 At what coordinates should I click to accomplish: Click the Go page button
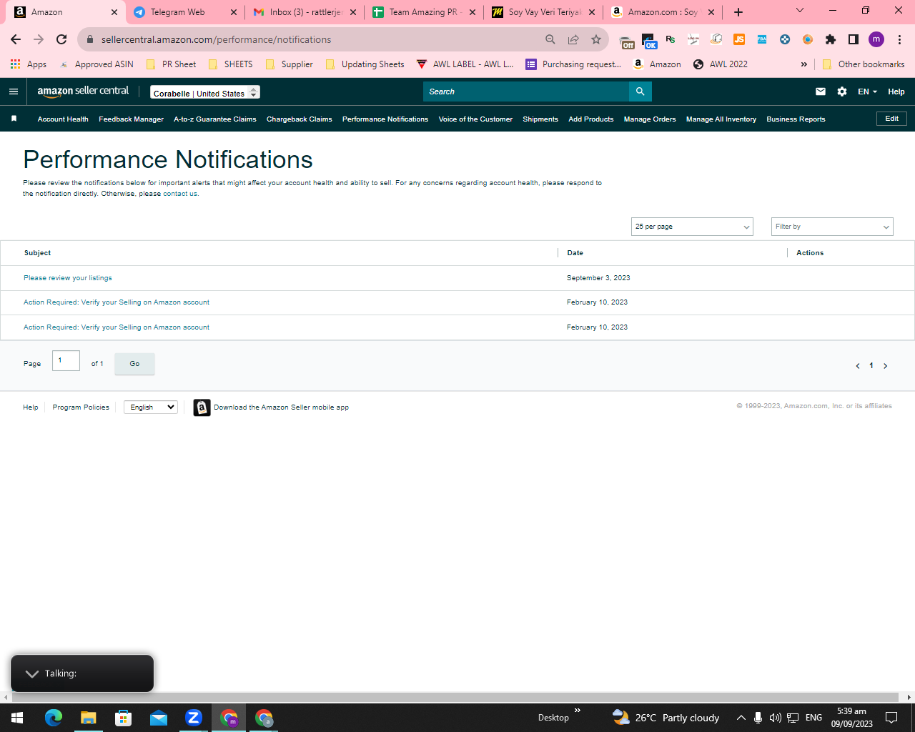coord(134,364)
